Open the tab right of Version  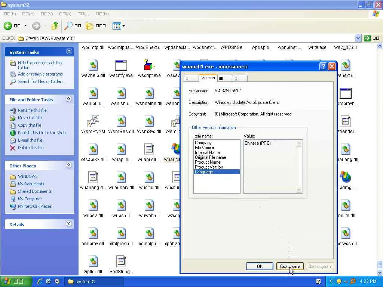point(224,78)
